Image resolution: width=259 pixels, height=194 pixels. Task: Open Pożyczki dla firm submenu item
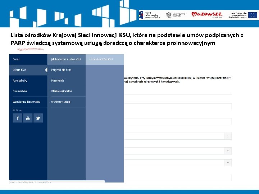pyautogui.click(x=67, y=70)
